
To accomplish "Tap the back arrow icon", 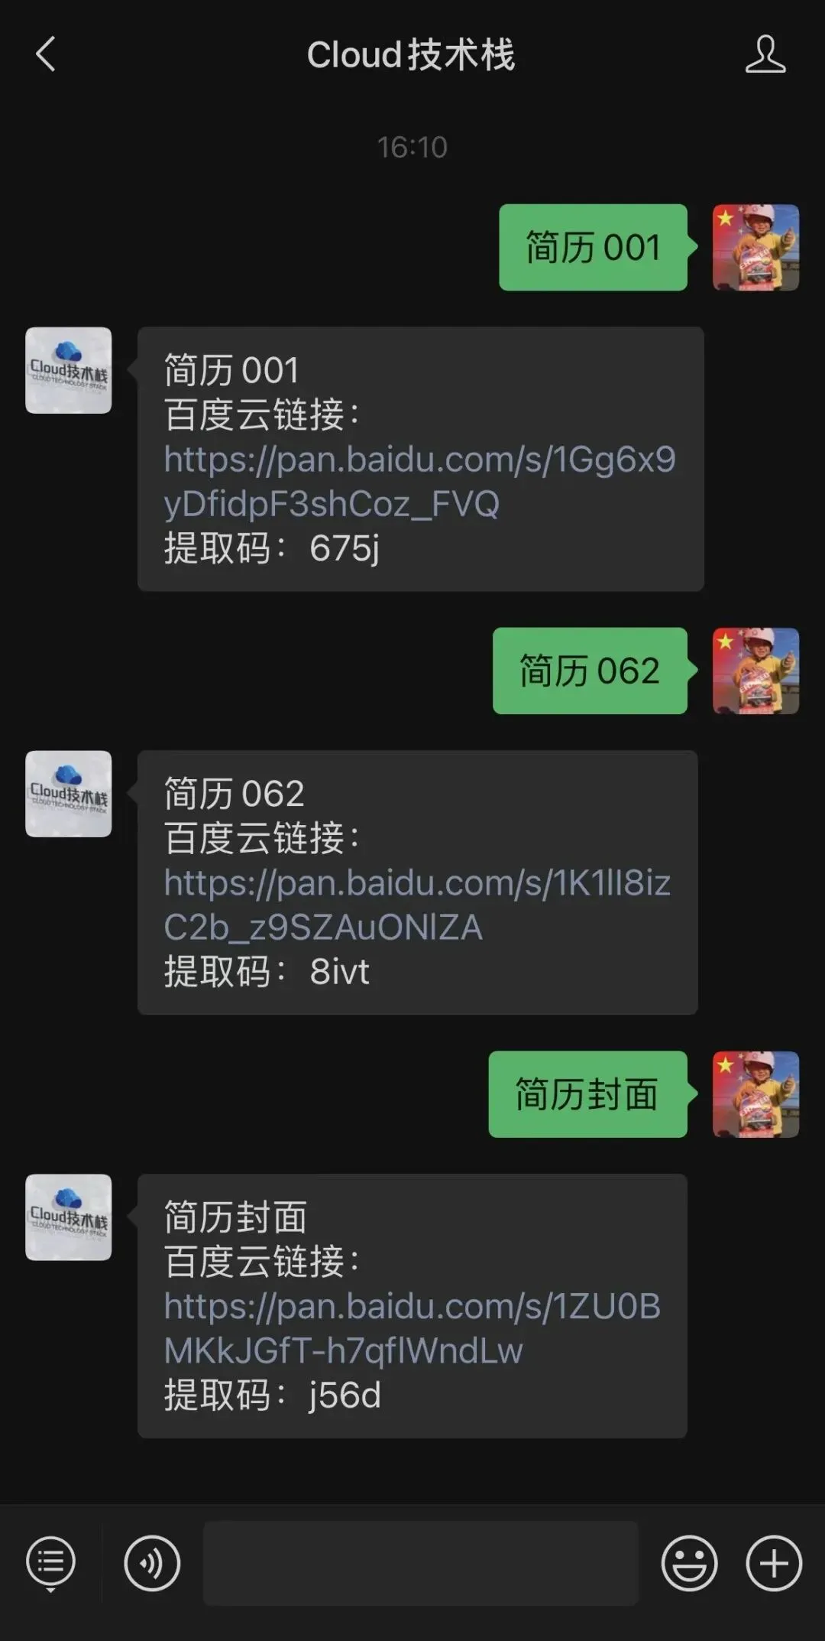I will pos(46,54).
